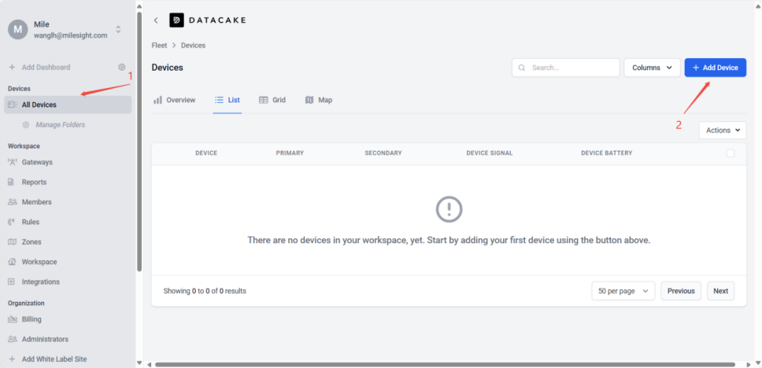Open Rules in Workspace section
Viewport: 762px width, 368px height.
tap(31, 222)
